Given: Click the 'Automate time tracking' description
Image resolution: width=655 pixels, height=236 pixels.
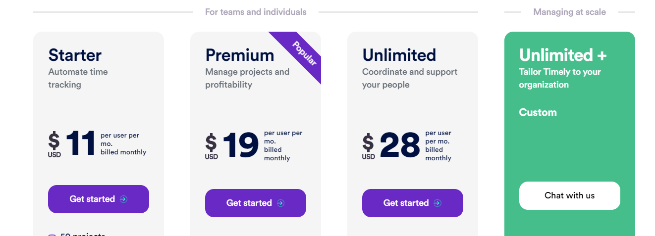Looking at the screenshot, I should tap(78, 78).
